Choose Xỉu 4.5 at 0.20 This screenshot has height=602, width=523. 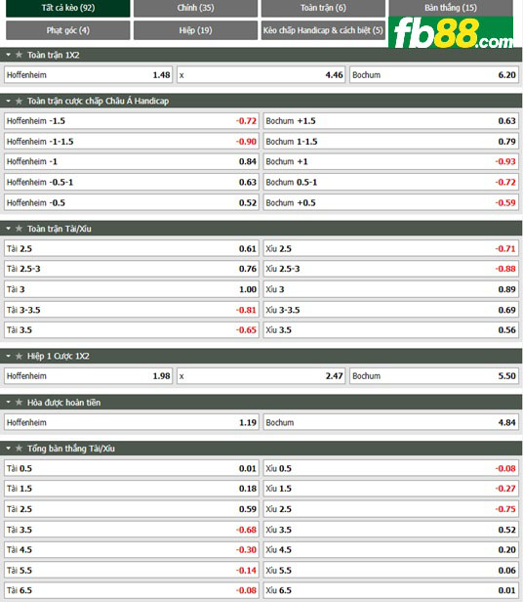[x=390, y=550]
